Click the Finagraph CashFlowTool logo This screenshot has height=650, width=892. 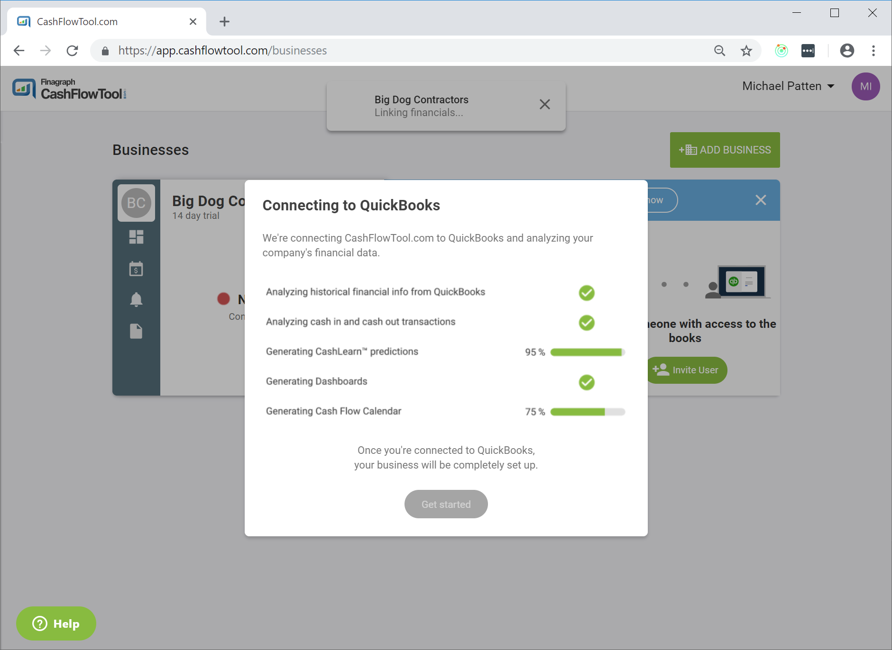click(x=69, y=89)
